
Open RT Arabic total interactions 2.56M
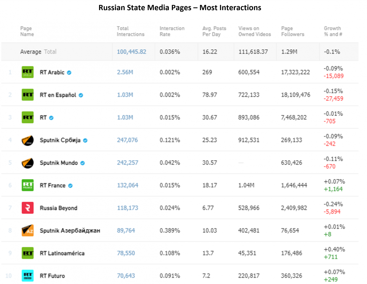pos(125,73)
